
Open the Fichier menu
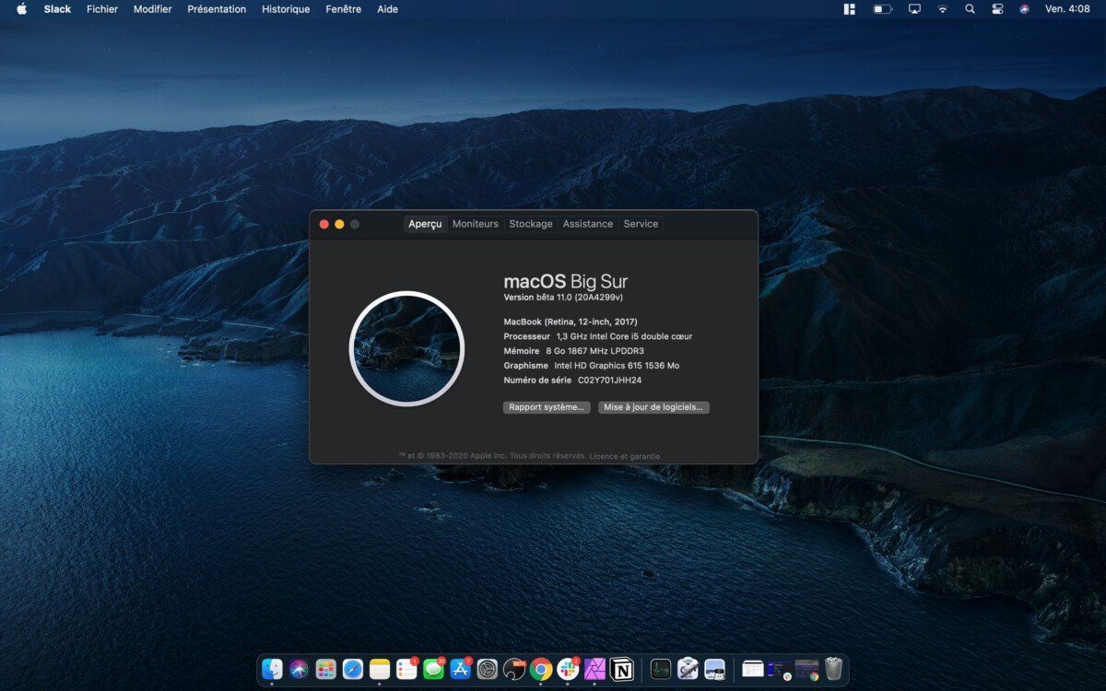[x=102, y=9]
